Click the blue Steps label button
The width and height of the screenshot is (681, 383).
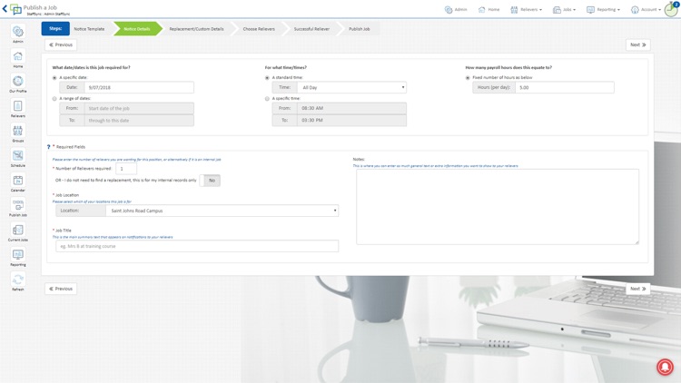click(55, 29)
